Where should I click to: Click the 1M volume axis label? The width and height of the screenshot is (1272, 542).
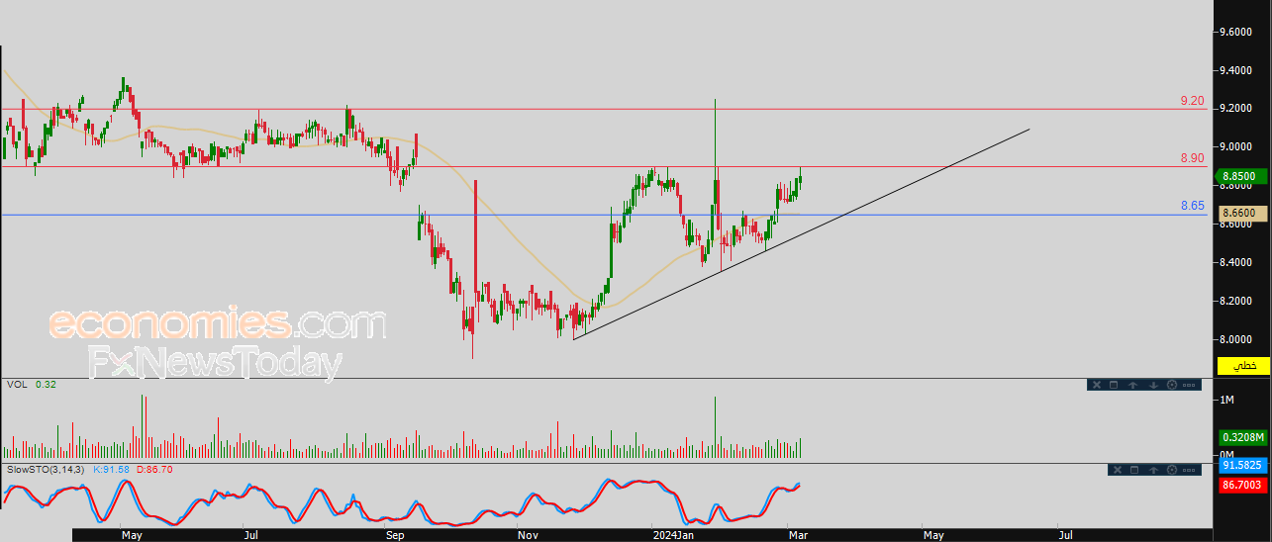(x=1227, y=400)
